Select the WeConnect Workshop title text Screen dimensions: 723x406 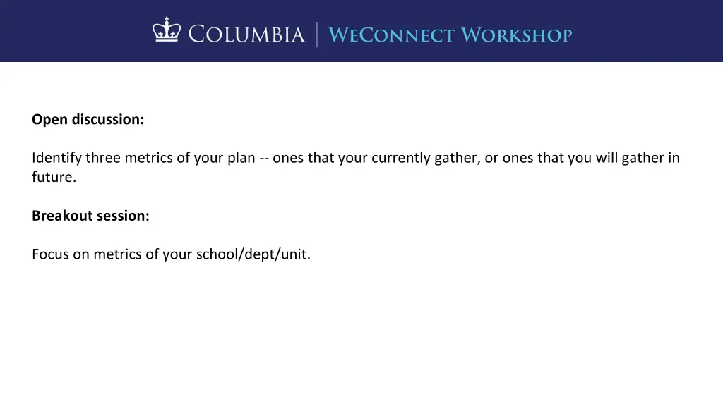click(450, 35)
